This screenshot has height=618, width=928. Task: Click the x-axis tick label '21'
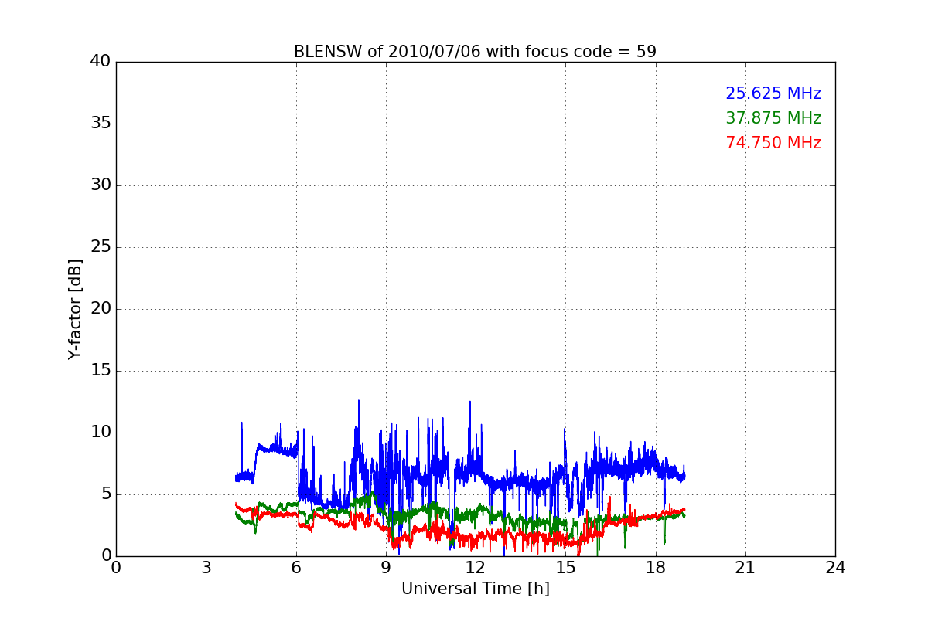pyautogui.click(x=745, y=568)
